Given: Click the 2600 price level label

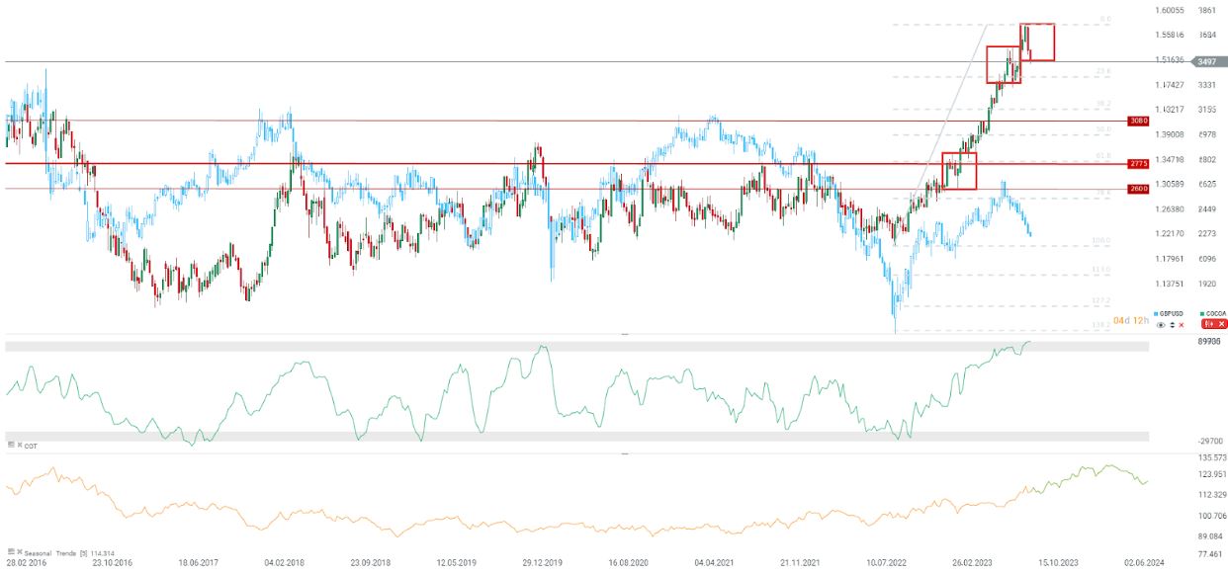Looking at the screenshot, I should click(1138, 189).
